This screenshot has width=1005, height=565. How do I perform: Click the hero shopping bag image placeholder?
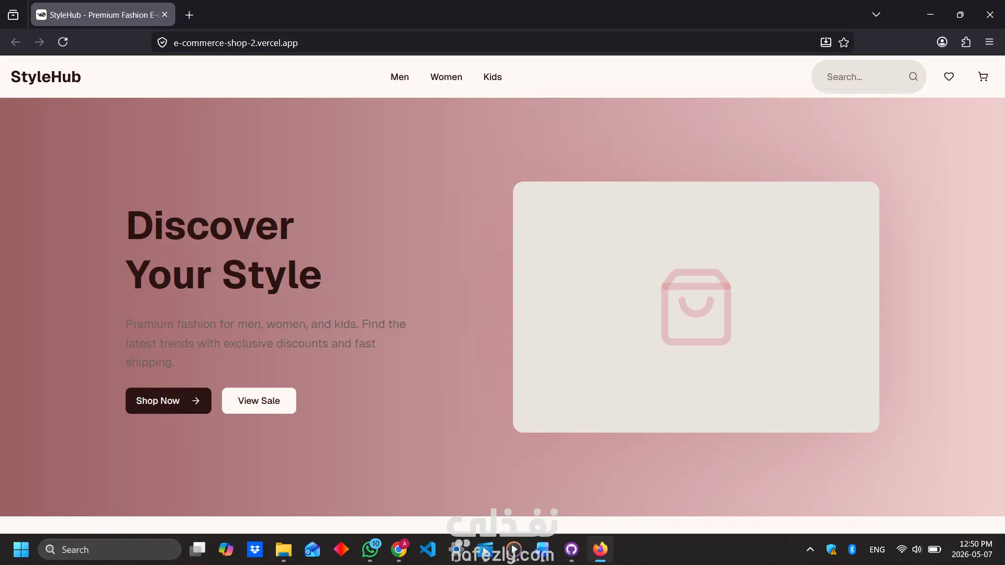pos(696,307)
